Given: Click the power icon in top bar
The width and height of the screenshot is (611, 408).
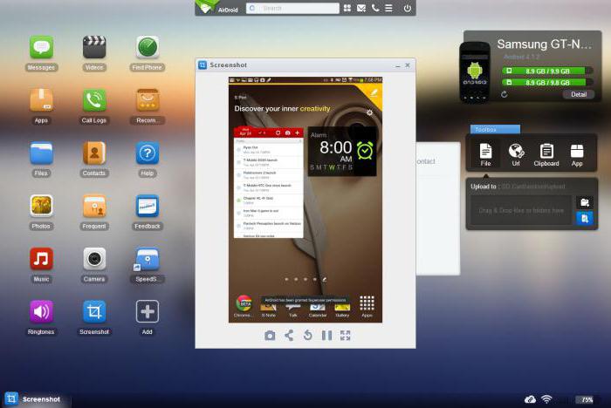Looking at the screenshot, I should (x=407, y=8).
